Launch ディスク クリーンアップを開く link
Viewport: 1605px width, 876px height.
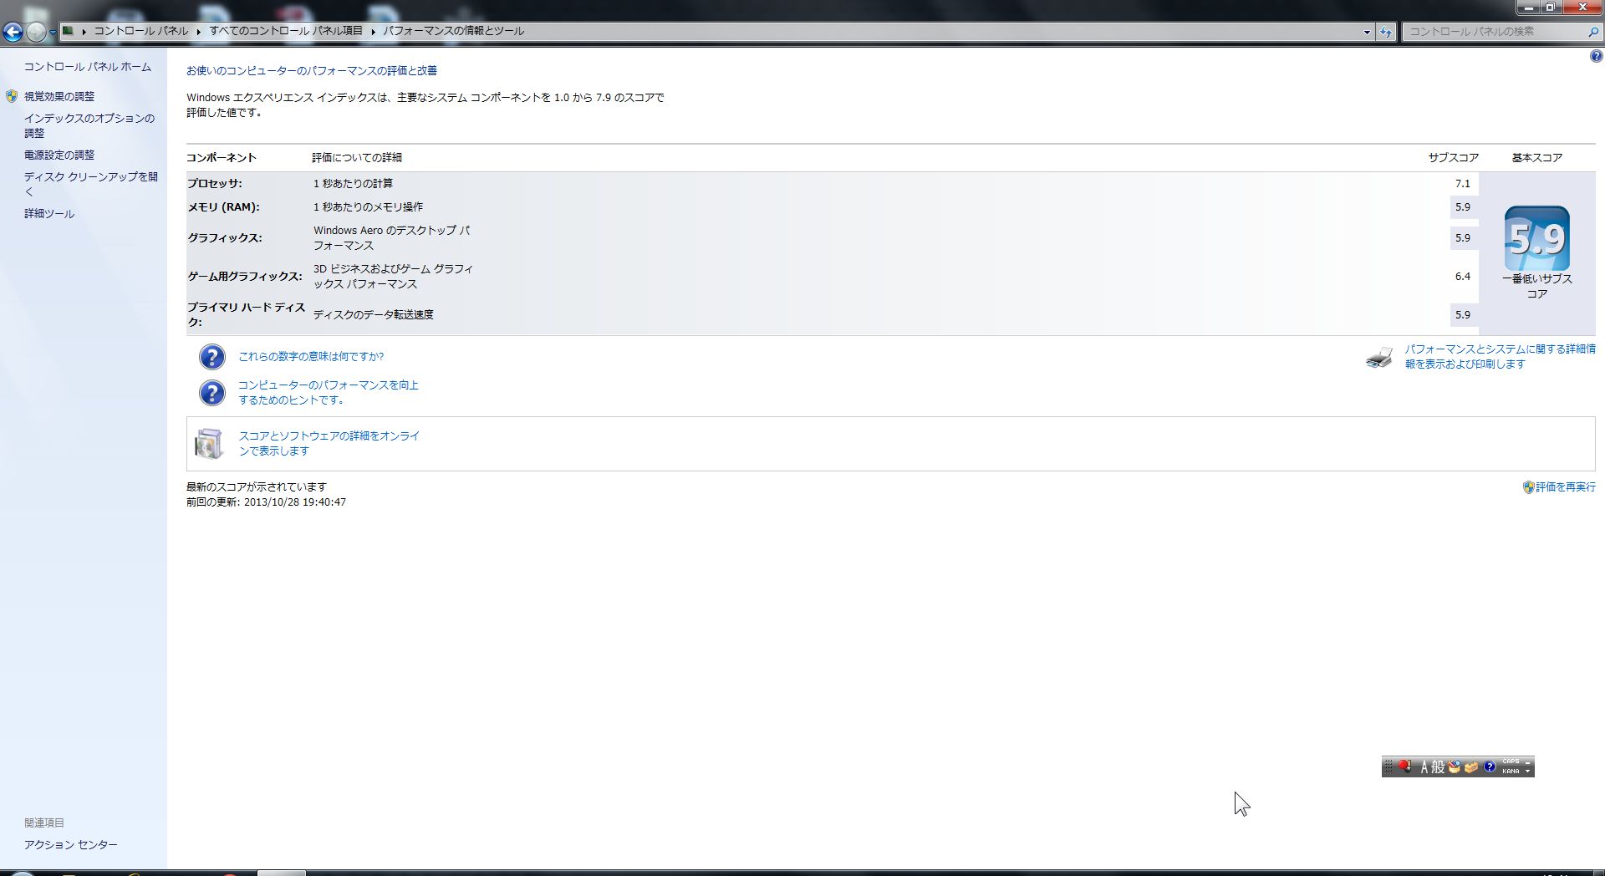click(91, 184)
